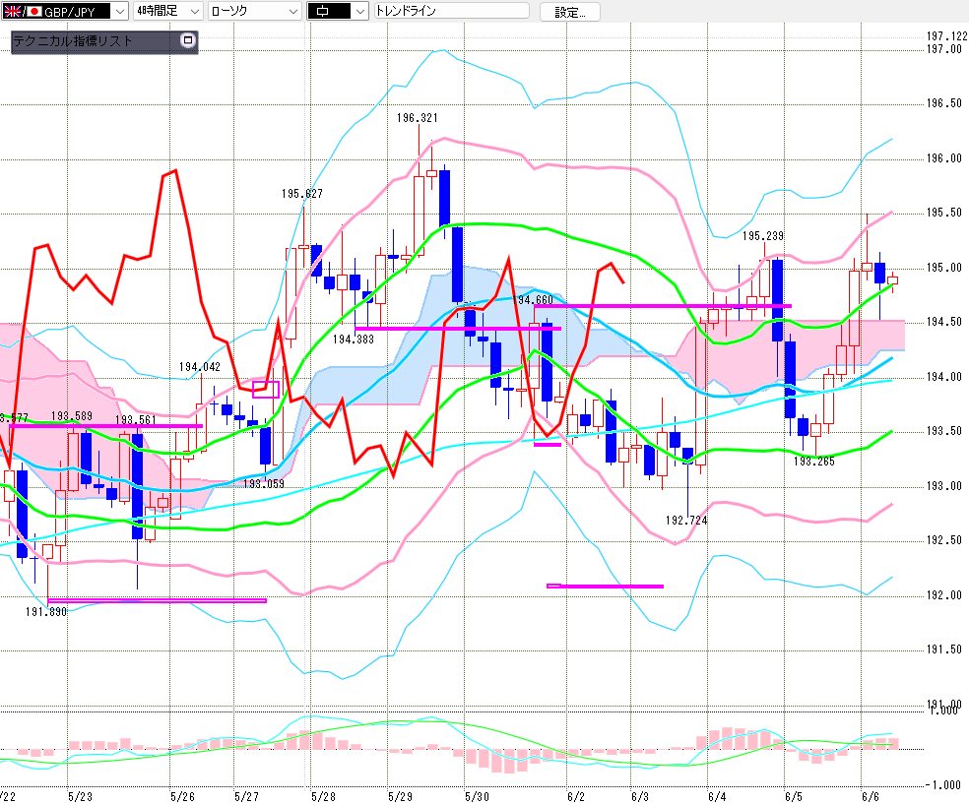The image size is (969, 804).
Task: Click the テクニカル指標リスト panel title
Action: pos(73,40)
